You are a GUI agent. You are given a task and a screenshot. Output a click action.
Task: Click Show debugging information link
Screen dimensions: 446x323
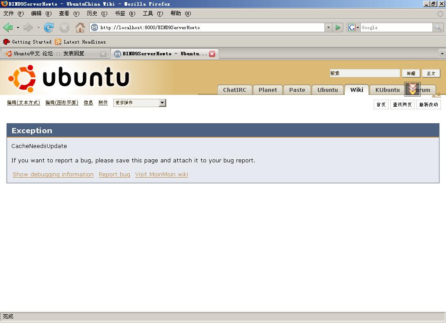[x=53, y=174]
